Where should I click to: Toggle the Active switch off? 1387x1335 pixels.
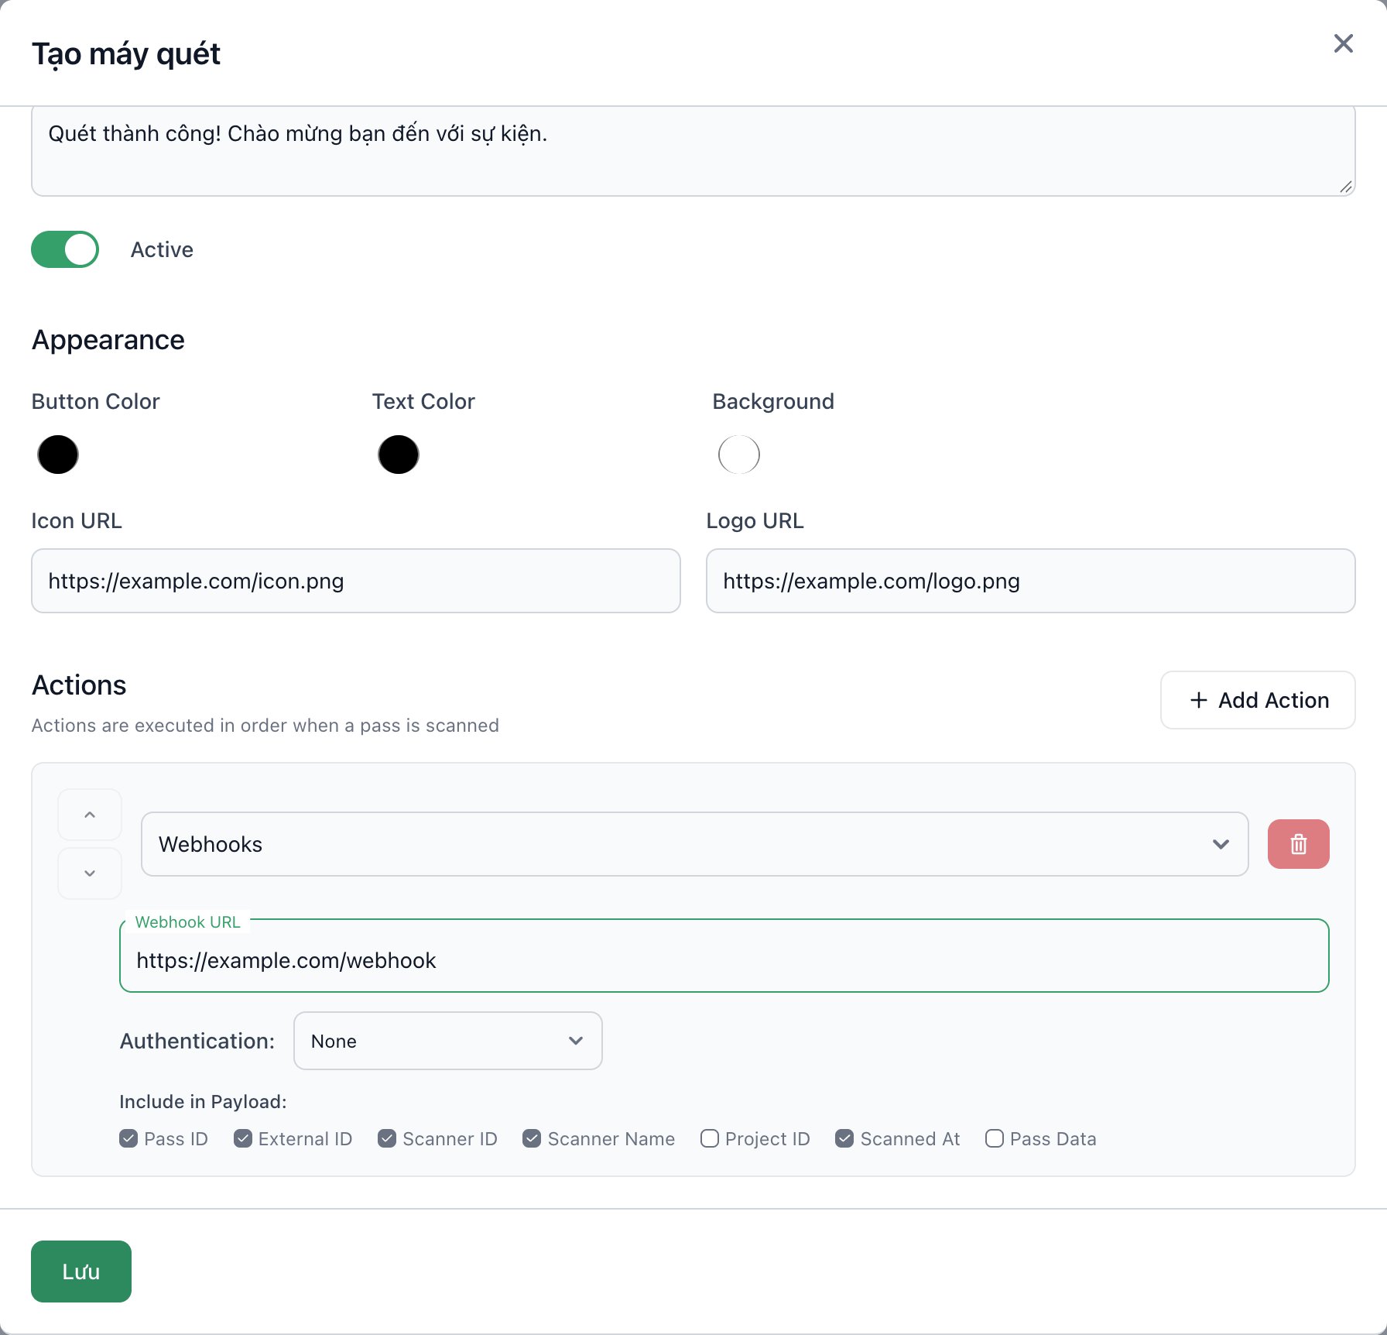pyautogui.click(x=65, y=249)
